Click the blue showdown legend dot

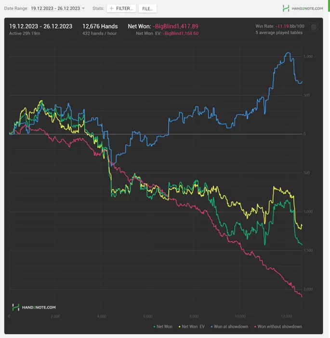point(211,327)
